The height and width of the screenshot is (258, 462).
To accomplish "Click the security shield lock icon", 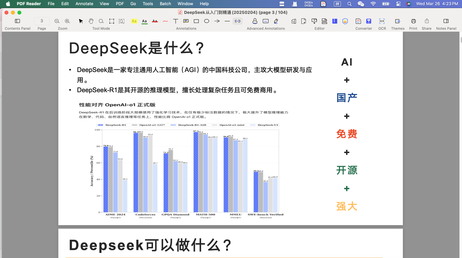I will pos(345,21).
